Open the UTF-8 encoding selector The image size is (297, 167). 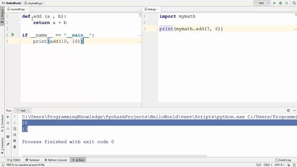[279, 165]
